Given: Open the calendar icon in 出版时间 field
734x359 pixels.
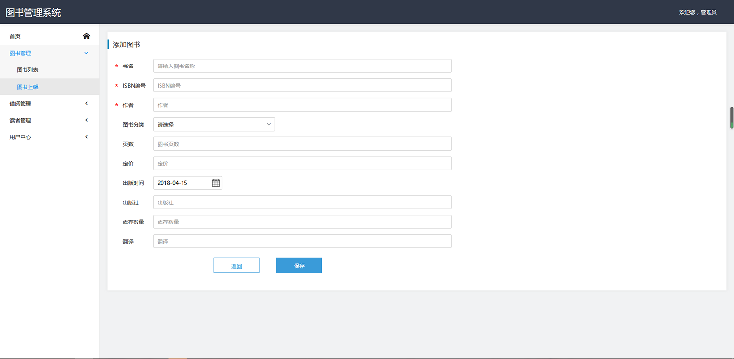Looking at the screenshot, I should point(216,183).
